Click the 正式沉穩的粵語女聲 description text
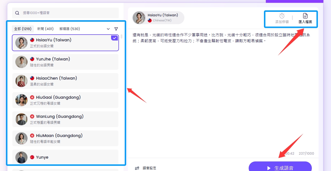This screenshot has width=331, height=171. point(45,103)
